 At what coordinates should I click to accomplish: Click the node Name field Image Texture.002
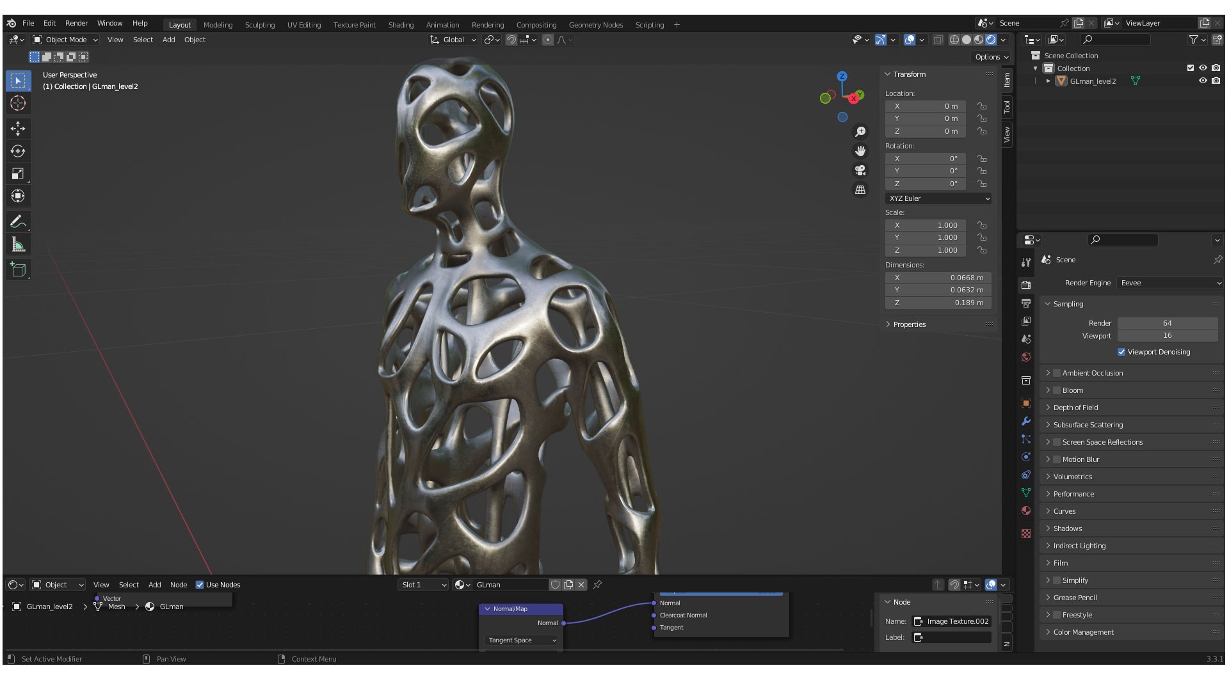click(x=951, y=621)
